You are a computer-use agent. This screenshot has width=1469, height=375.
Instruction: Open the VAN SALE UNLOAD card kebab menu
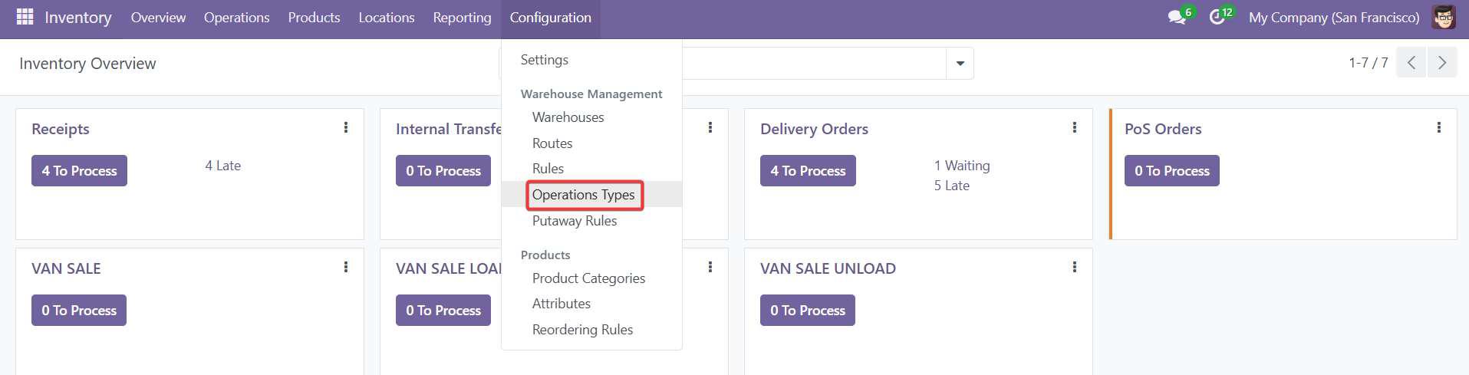[1075, 267]
